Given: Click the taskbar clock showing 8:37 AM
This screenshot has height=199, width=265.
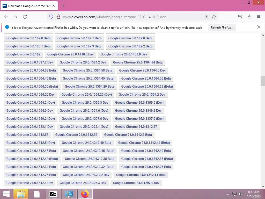Looking at the screenshot, I should (254, 194).
